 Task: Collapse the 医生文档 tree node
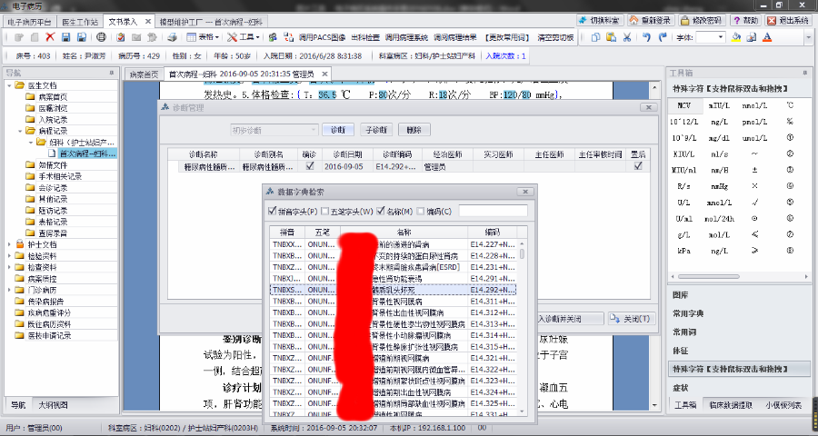pos(10,85)
